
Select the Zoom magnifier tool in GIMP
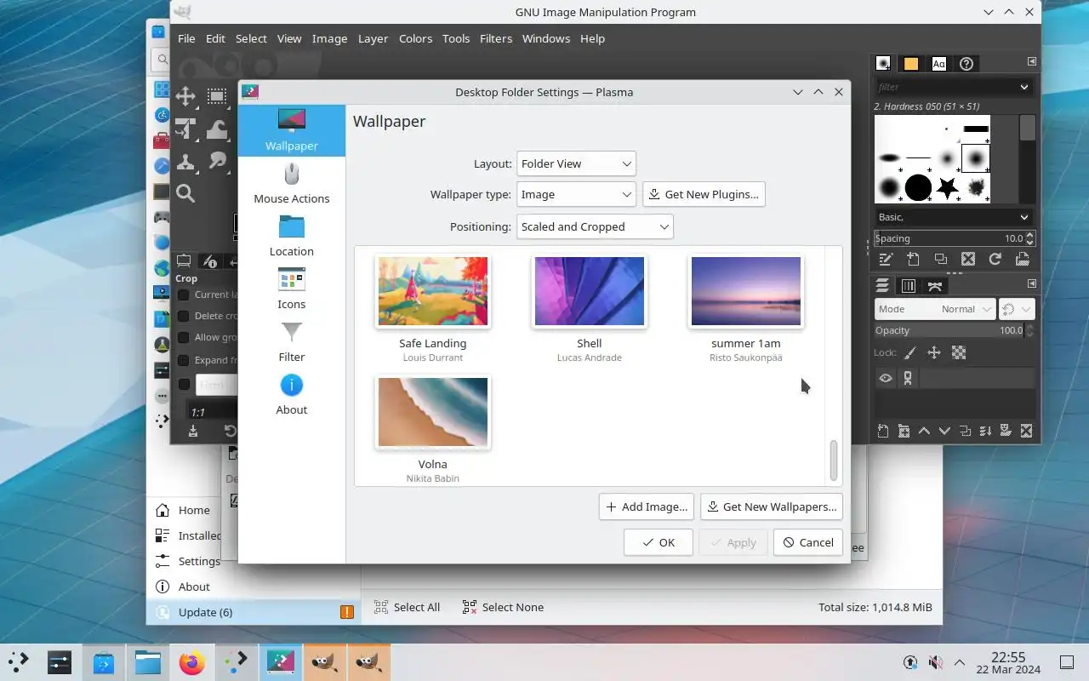(185, 193)
